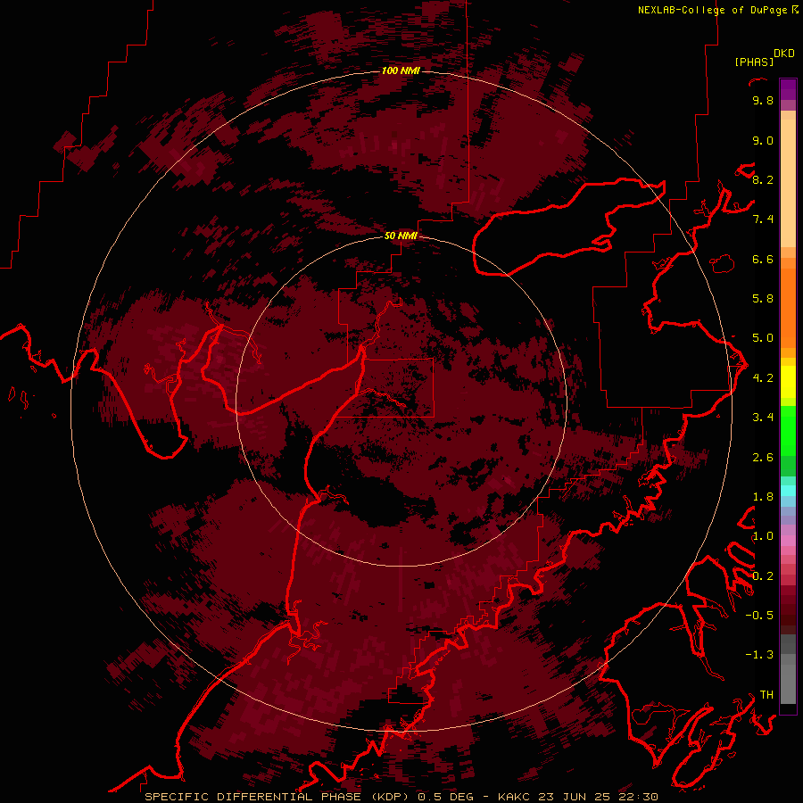The image size is (803, 803).
Task: Click the 9.0 scale value
Action: (763, 141)
